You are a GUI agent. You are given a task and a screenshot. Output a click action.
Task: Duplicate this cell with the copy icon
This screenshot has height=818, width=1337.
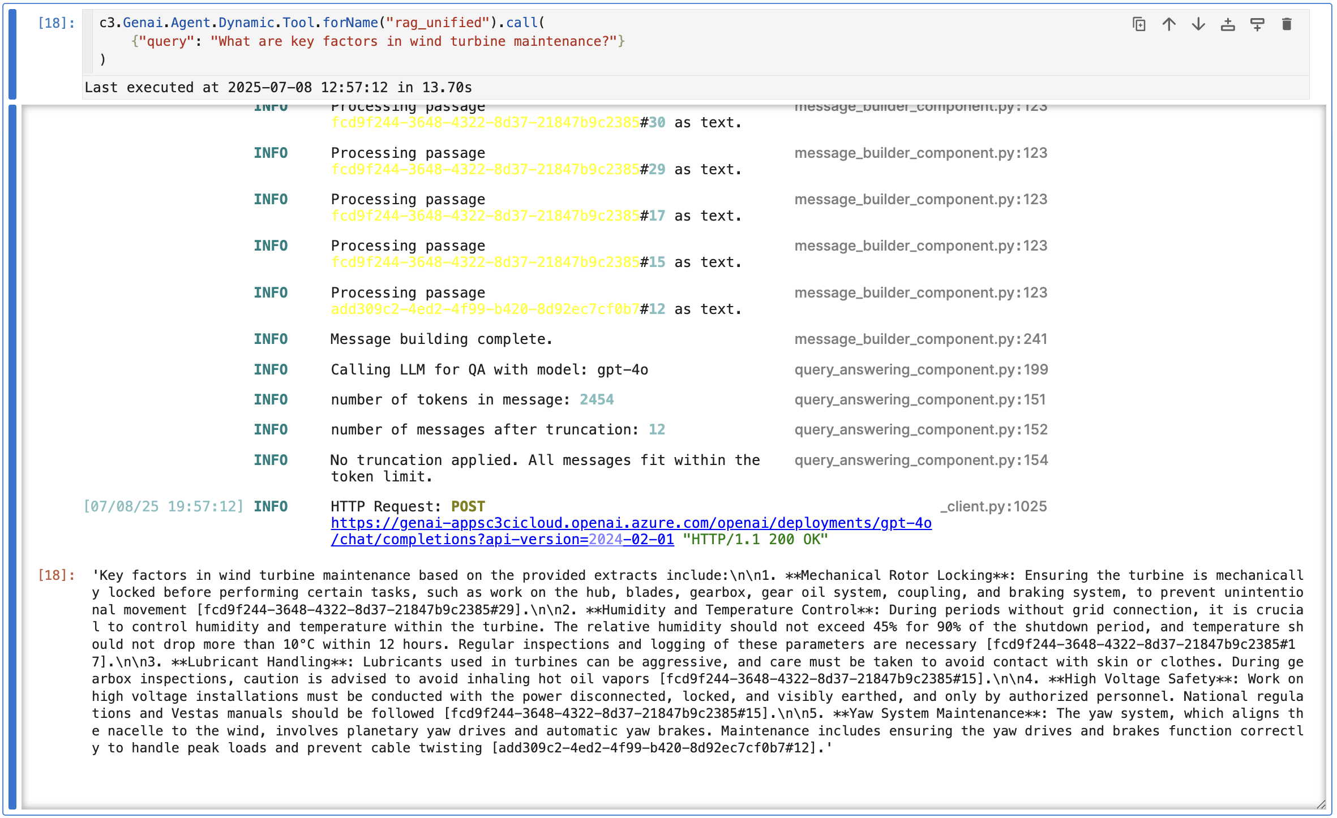click(x=1139, y=24)
